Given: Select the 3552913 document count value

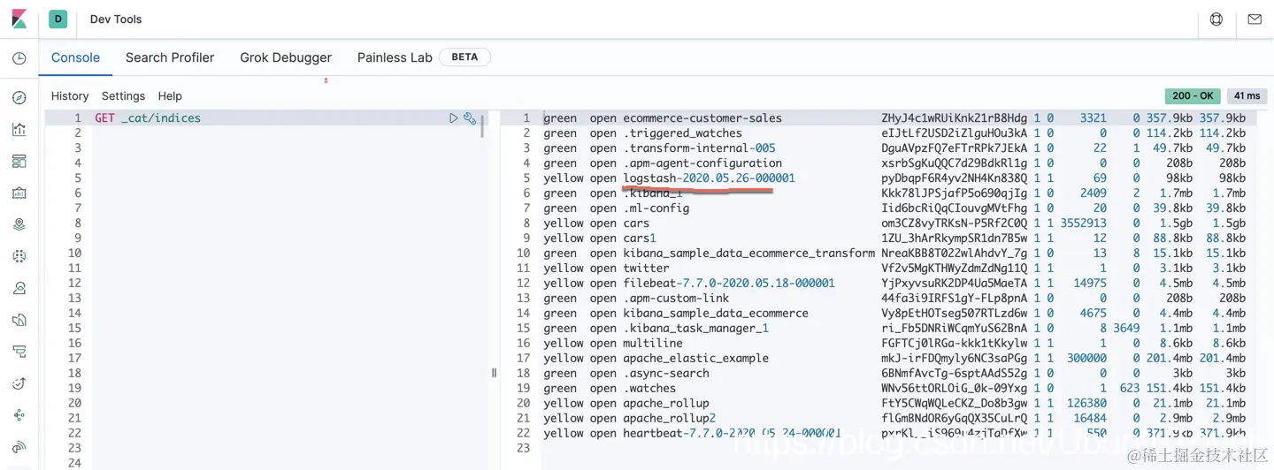Looking at the screenshot, I should click(x=1083, y=224).
